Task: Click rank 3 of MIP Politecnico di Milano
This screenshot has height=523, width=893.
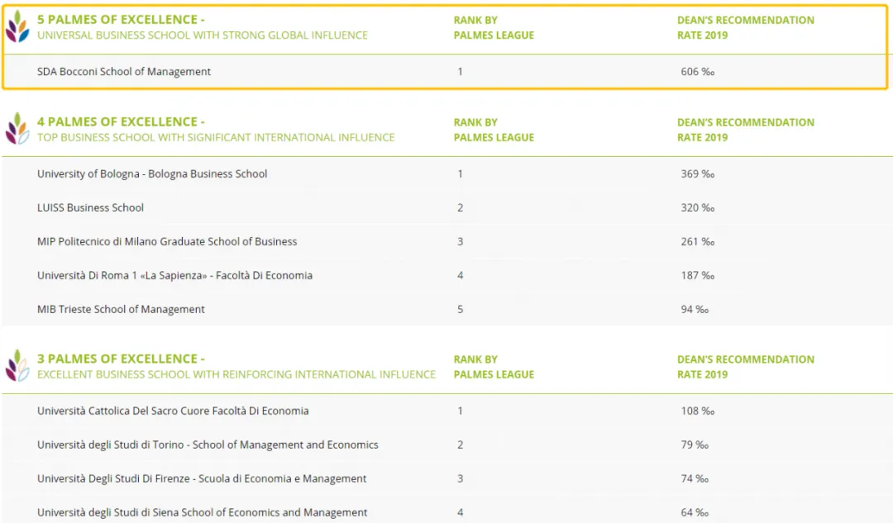Action: 461,241
